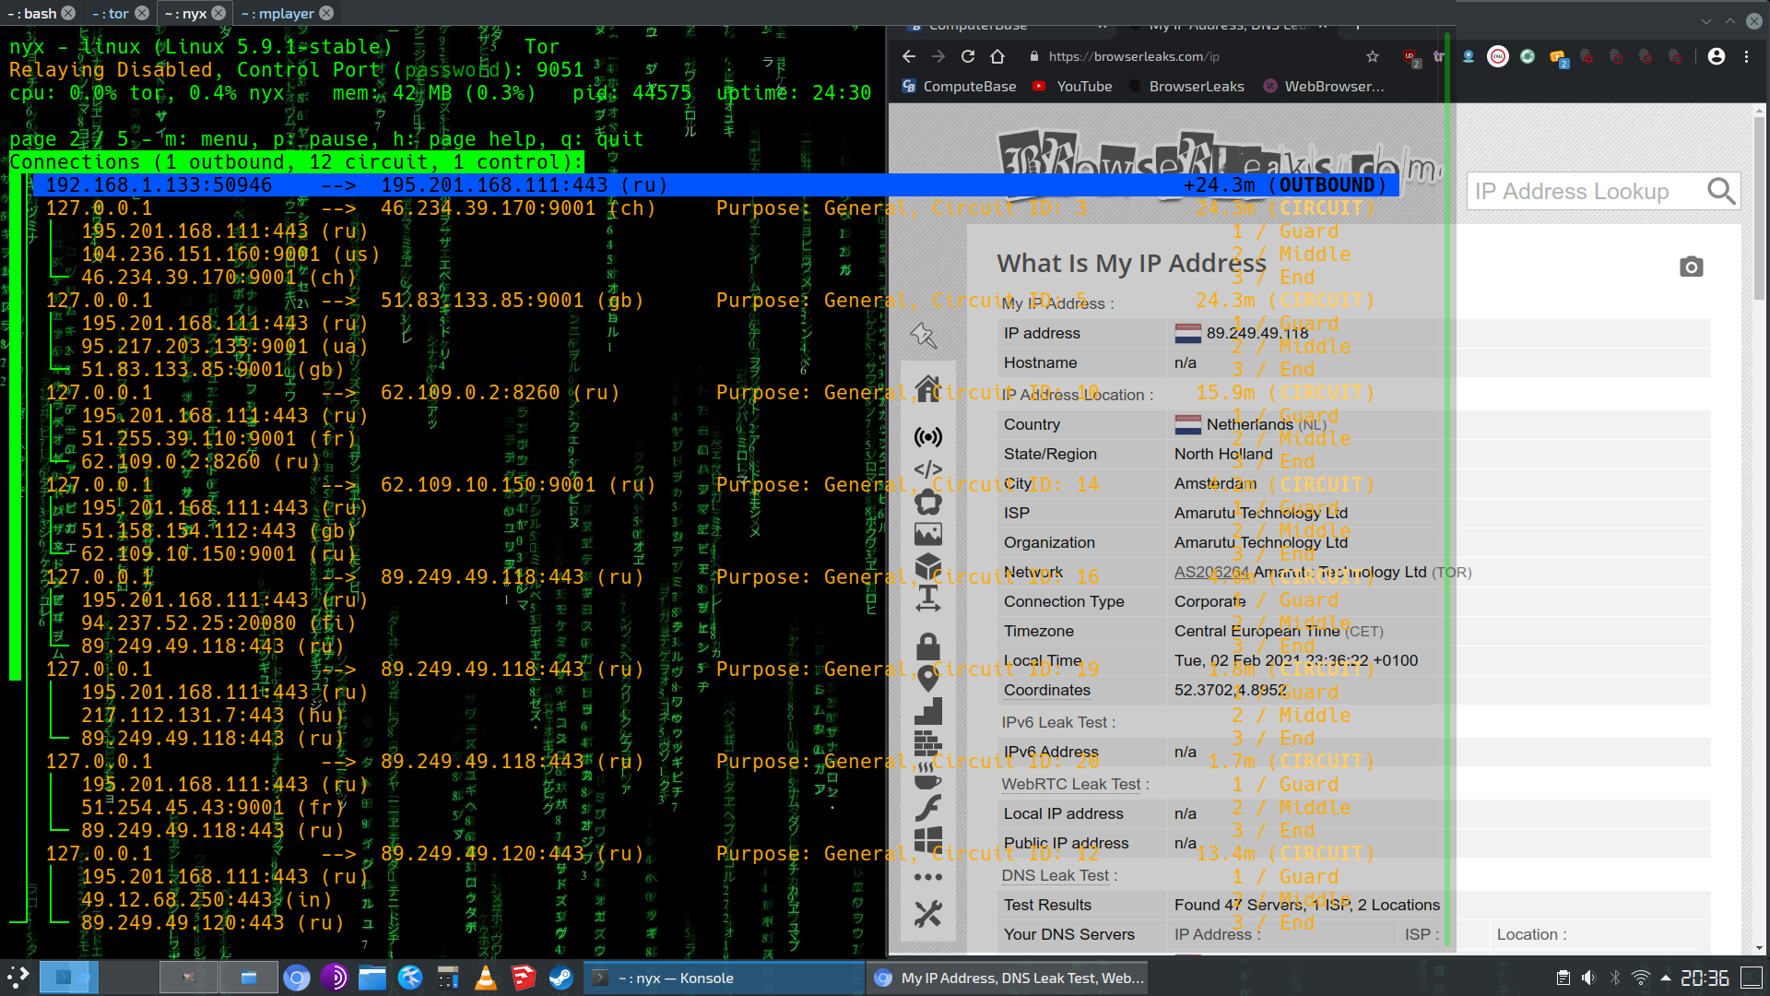Screen dimensions: 1770x996
Task: Click the camera screenshot icon on the IP page
Action: pos(1692,266)
